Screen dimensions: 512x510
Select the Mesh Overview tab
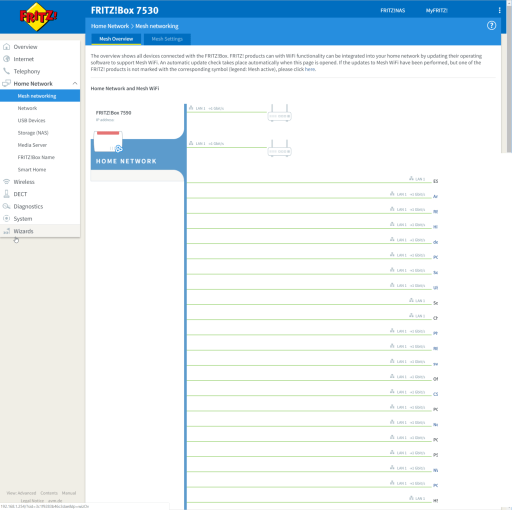click(x=116, y=39)
